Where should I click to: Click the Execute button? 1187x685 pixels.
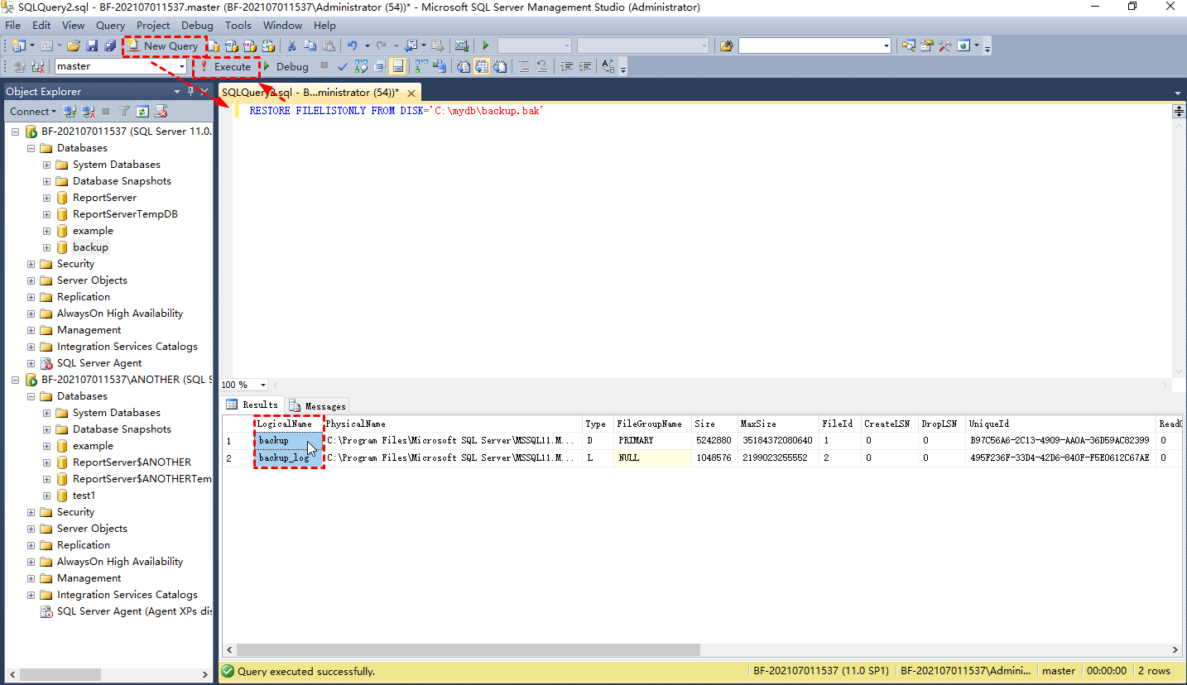[226, 67]
